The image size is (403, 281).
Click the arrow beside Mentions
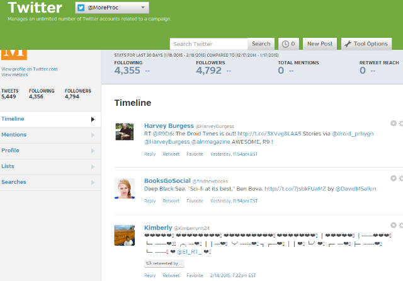[x=93, y=135]
